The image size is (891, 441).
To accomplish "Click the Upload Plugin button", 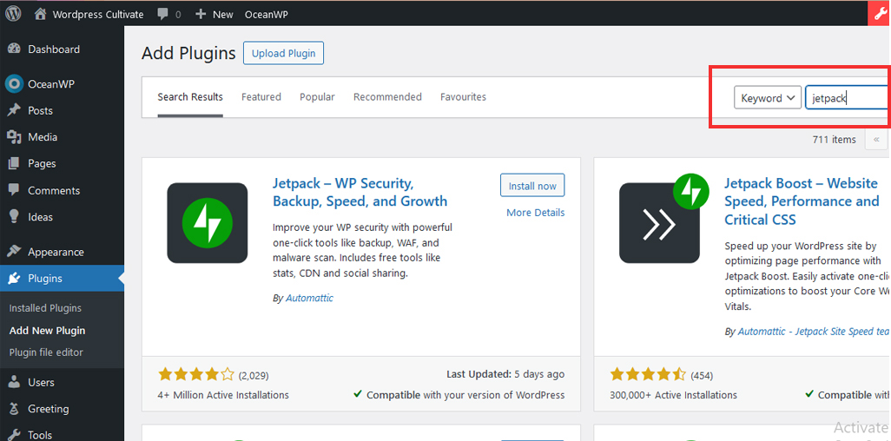I will tap(284, 54).
